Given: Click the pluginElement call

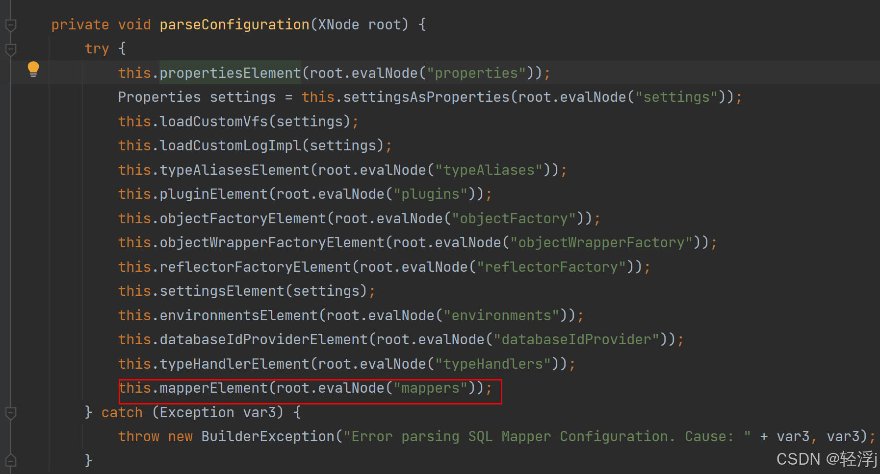Looking at the screenshot, I should (x=213, y=194).
